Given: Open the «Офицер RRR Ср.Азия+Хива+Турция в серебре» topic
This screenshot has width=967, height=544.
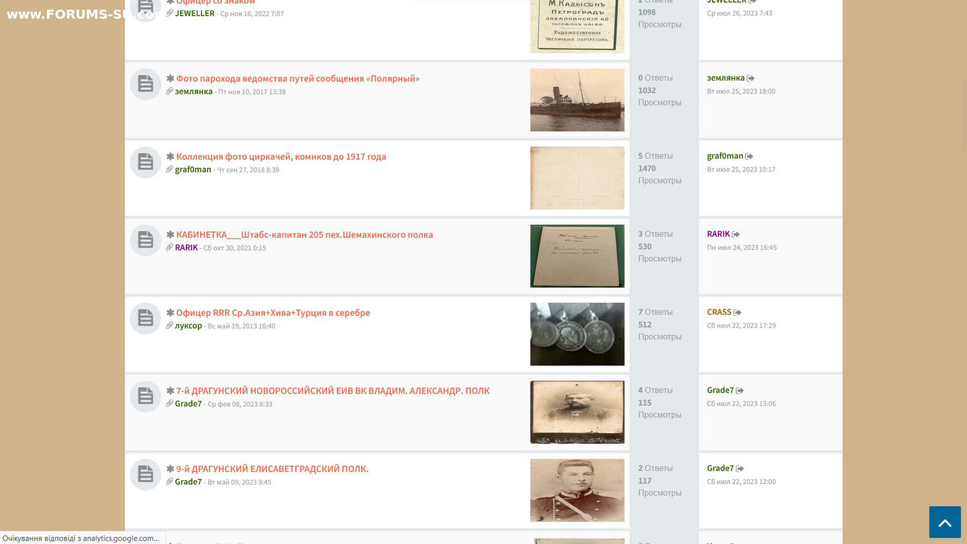Looking at the screenshot, I should click(273, 313).
